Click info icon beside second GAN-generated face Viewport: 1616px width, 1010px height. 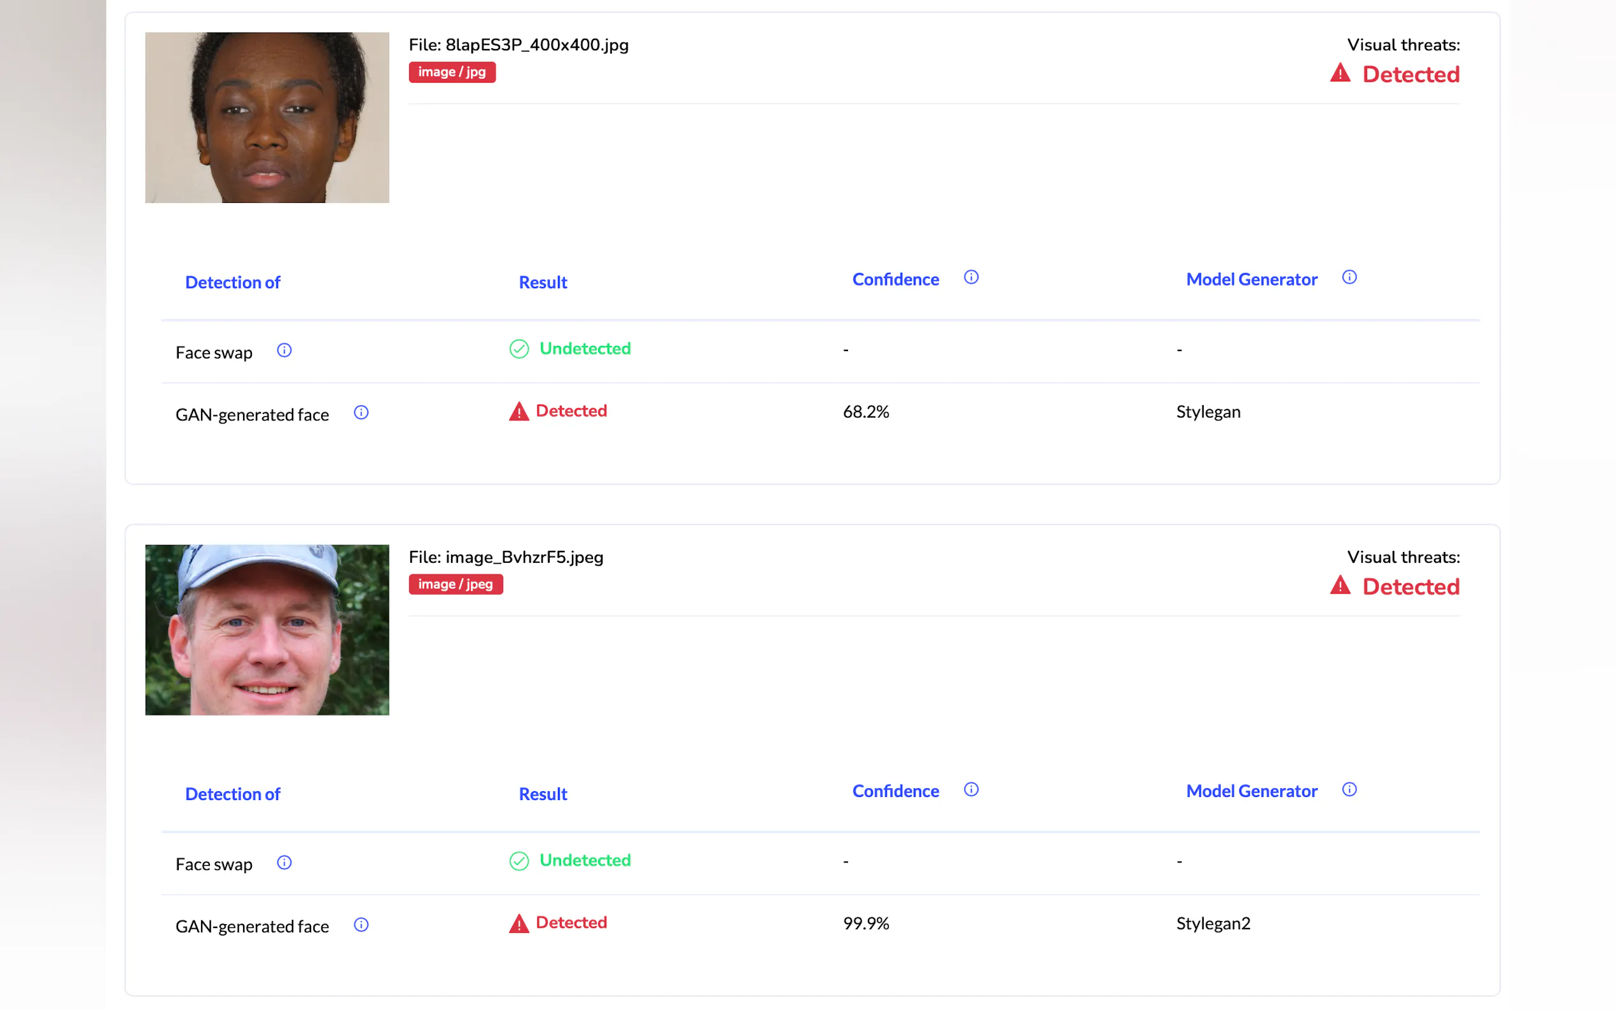click(361, 925)
